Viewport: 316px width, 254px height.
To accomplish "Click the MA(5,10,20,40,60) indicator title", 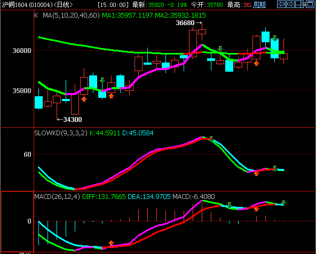I will 71,16.
